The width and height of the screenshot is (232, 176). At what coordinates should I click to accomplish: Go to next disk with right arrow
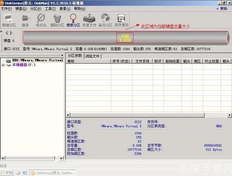tap(11, 33)
